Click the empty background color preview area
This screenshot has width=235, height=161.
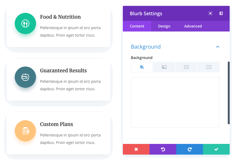pos(175,103)
